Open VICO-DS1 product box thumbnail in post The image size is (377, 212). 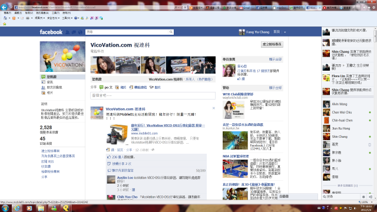pyautogui.click(x=117, y=134)
